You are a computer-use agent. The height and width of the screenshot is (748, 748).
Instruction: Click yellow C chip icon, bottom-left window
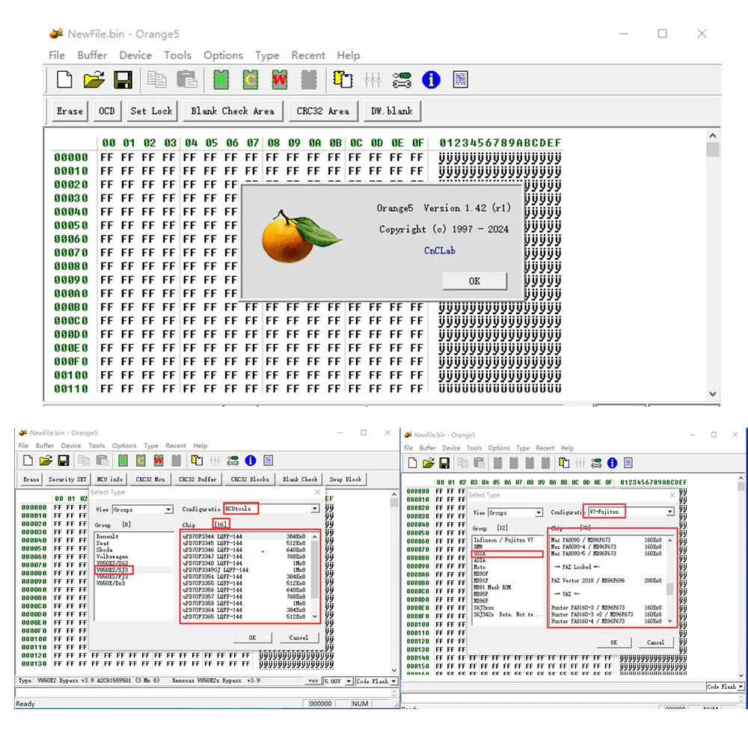click(141, 460)
